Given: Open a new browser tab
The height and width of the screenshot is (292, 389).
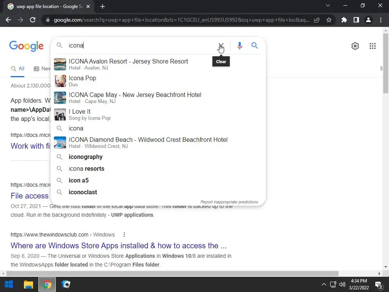Looking at the screenshot, I should point(103,7).
